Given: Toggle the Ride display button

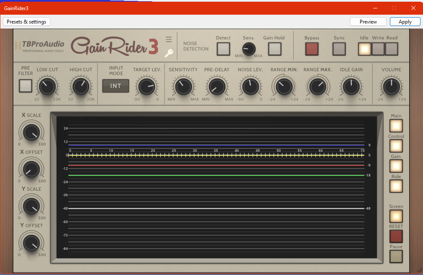Looking at the screenshot, I should (x=396, y=186).
